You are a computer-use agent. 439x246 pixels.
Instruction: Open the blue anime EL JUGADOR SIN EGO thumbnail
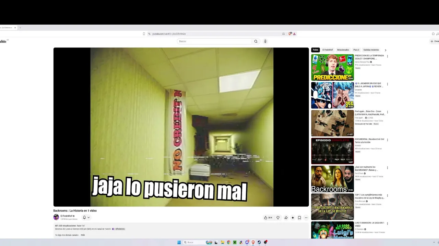click(332, 95)
